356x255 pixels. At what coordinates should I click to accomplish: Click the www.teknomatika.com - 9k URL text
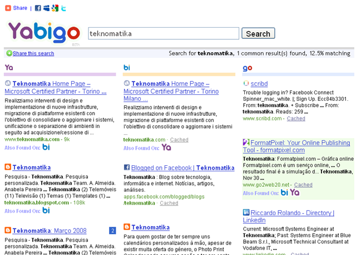click(37, 139)
